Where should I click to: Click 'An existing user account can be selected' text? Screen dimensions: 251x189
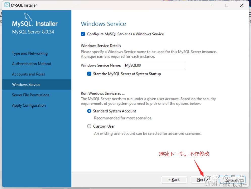point(148,133)
